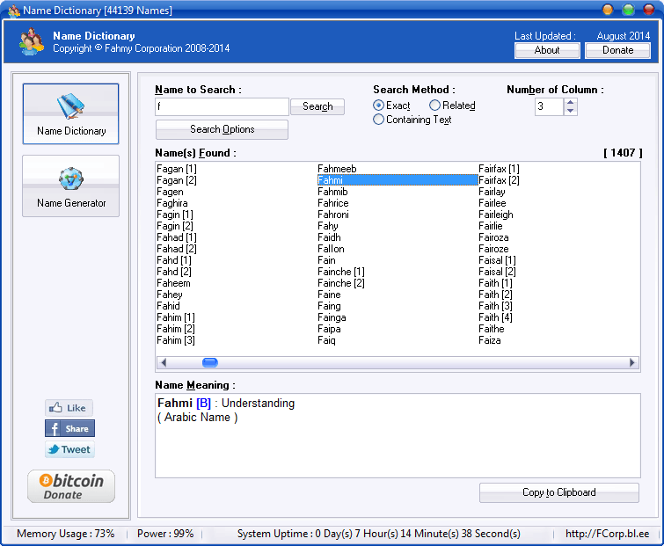Decrease the number of columns with down arrow
664x546 pixels.
(571, 111)
